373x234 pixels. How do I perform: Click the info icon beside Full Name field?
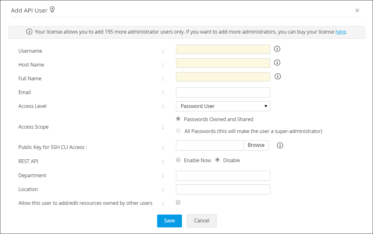[278, 76]
